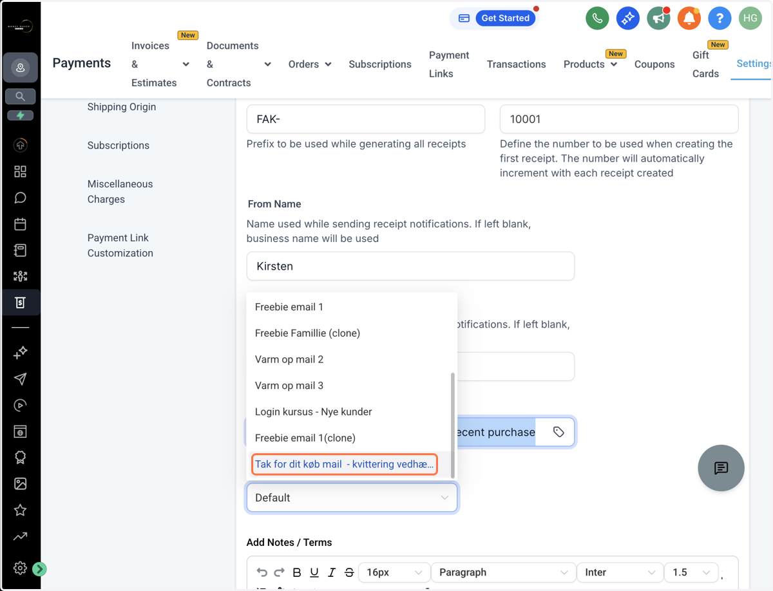Open the location switcher in the sidebar

point(20,68)
